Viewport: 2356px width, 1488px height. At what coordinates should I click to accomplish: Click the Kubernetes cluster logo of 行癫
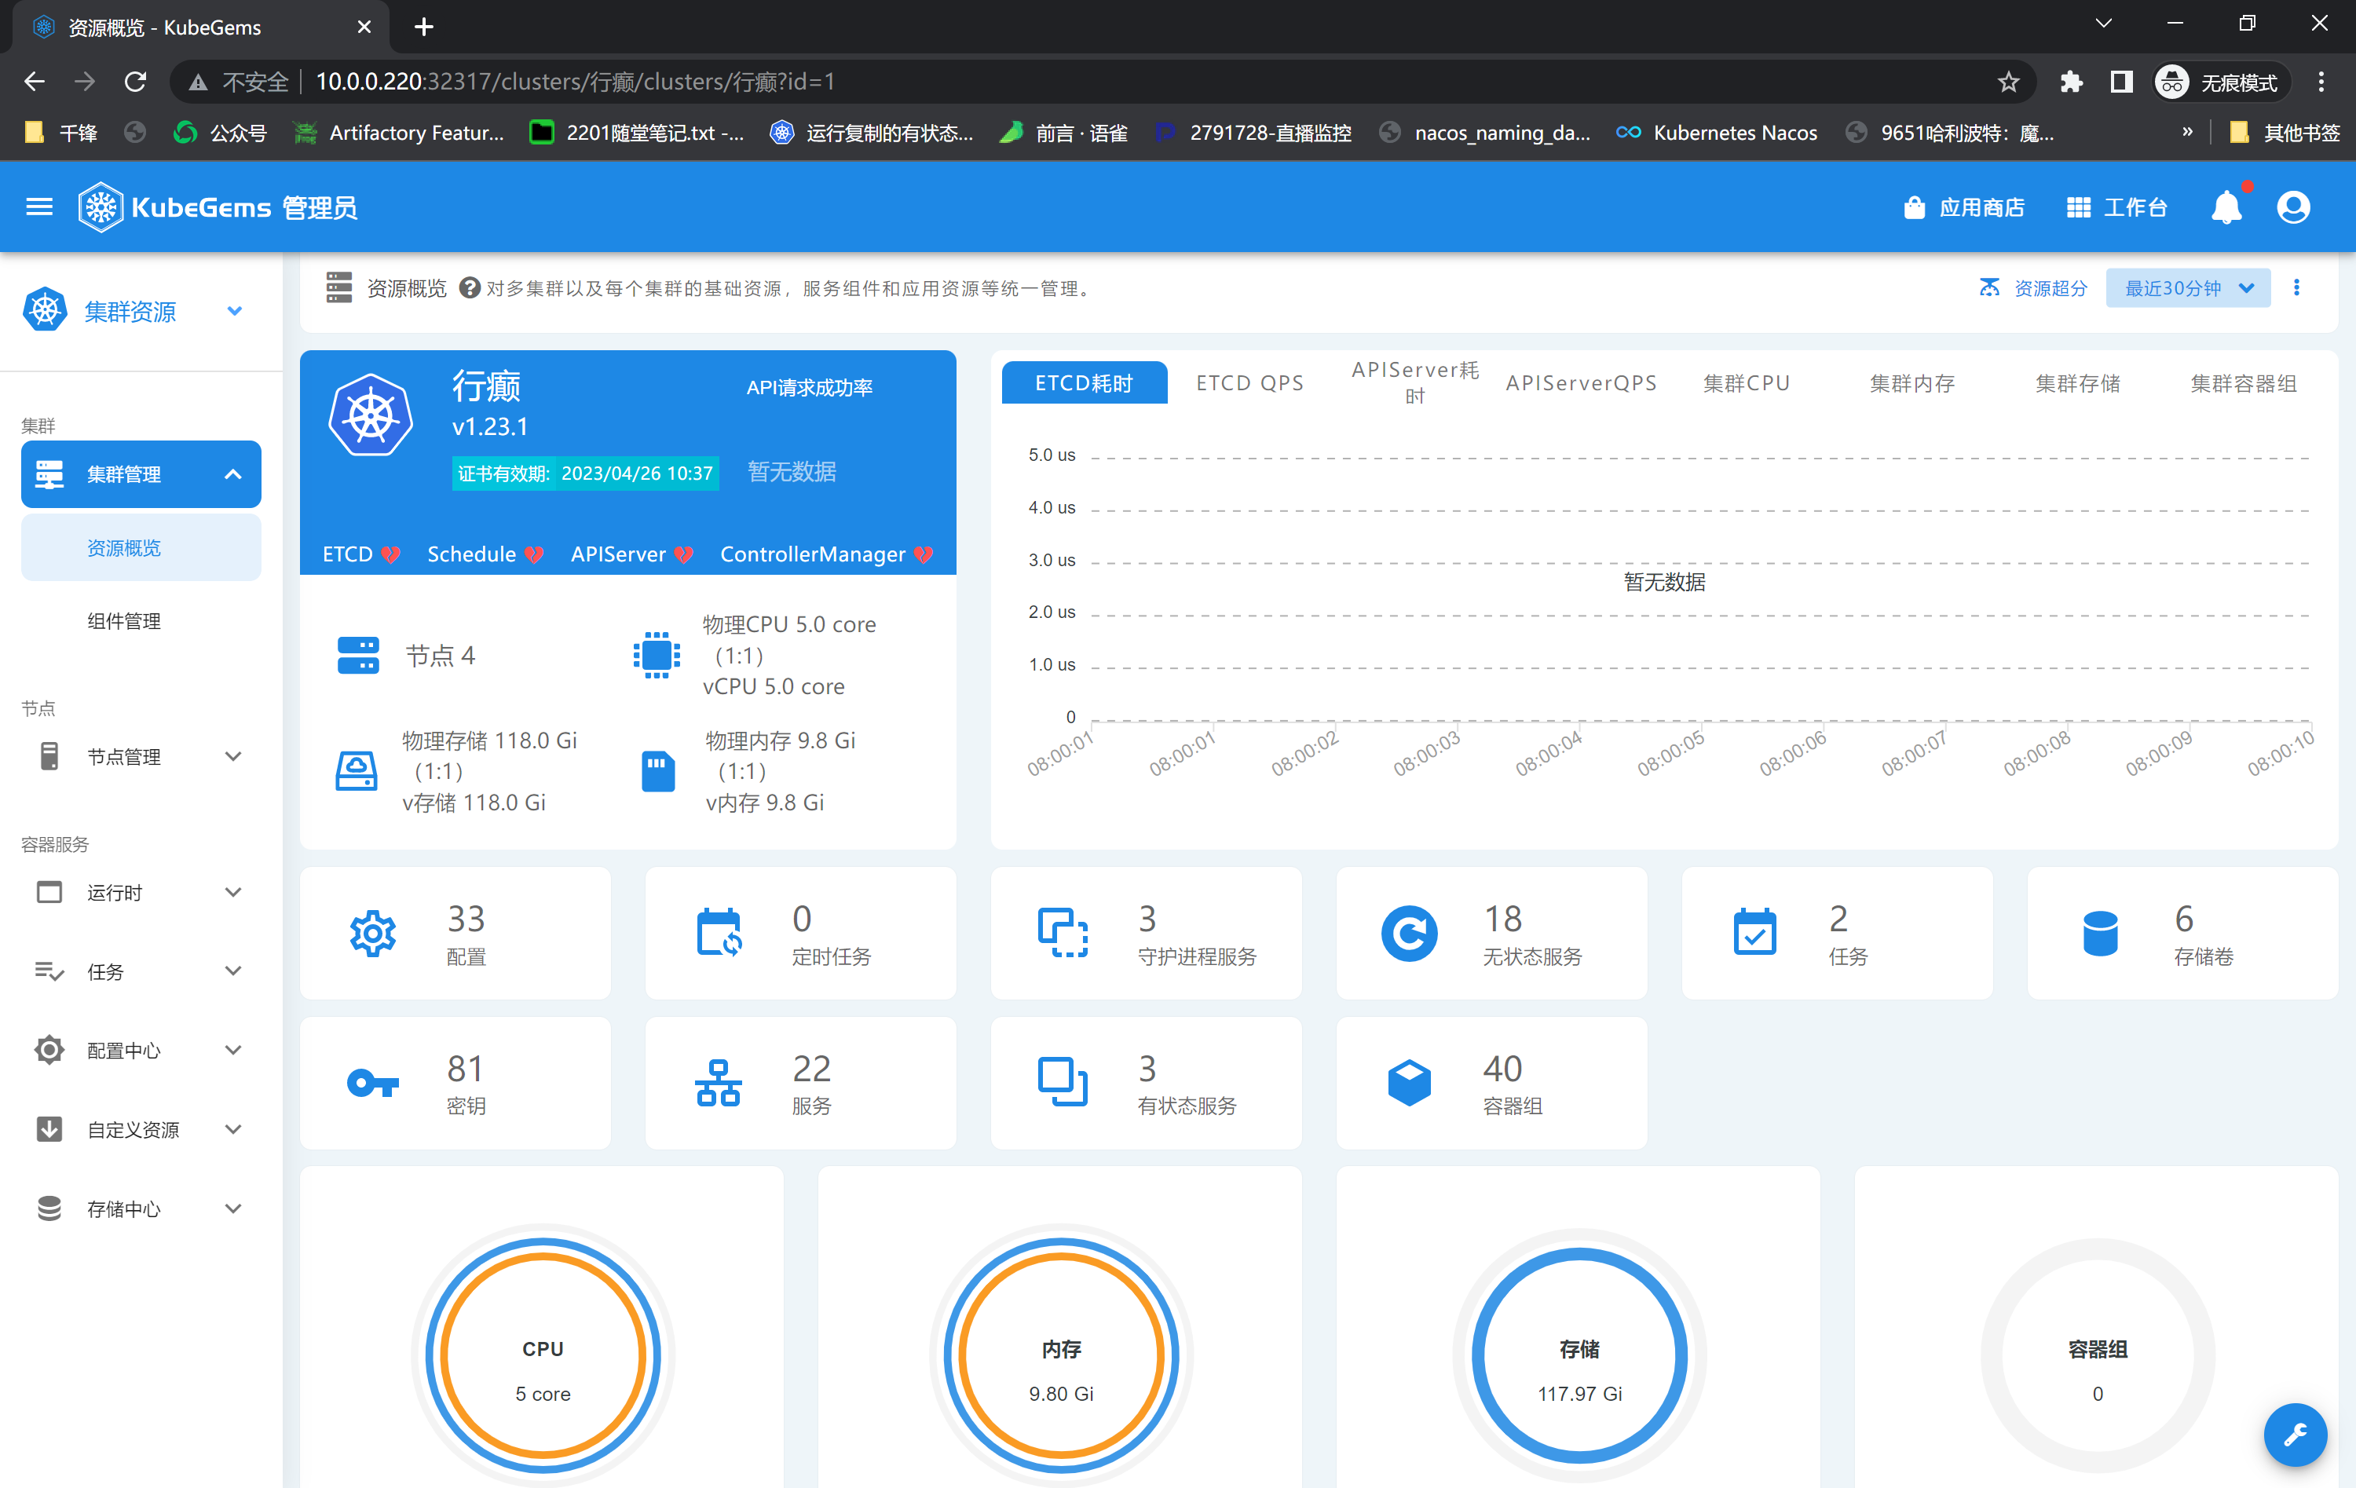[371, 416]
